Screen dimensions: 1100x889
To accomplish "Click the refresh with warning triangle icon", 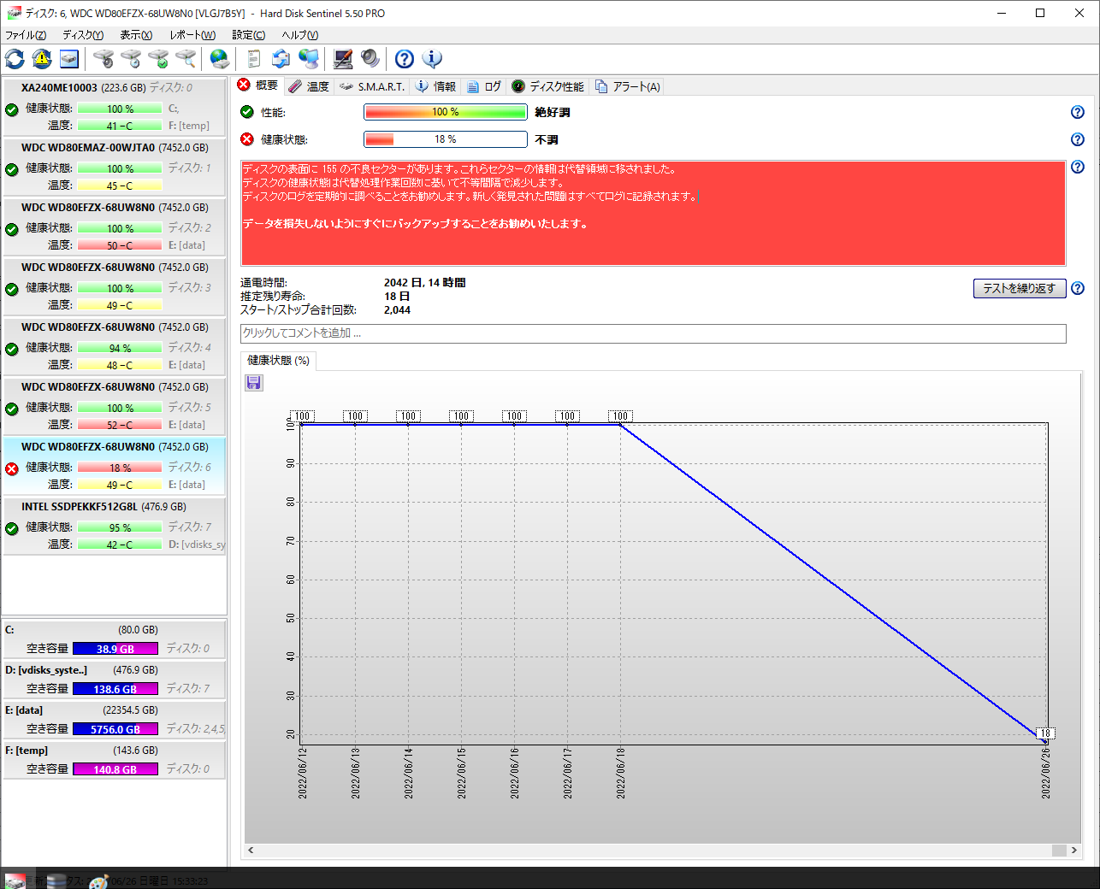I will [x=42, y=59].
